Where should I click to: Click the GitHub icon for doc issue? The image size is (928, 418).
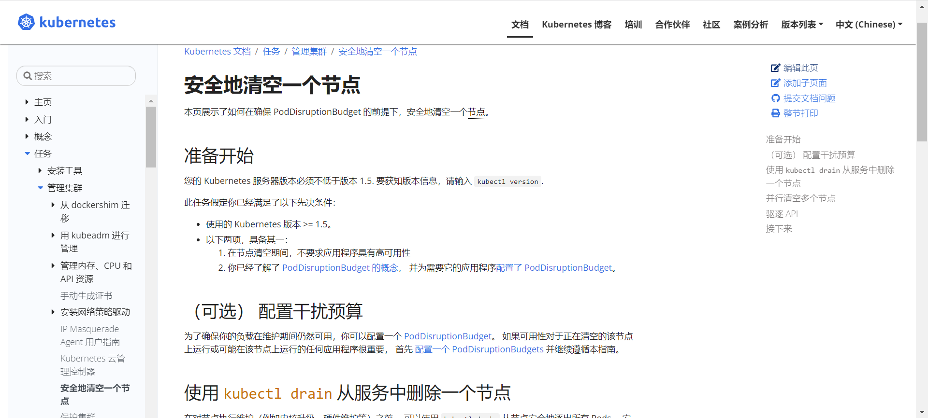click(775, 98)
